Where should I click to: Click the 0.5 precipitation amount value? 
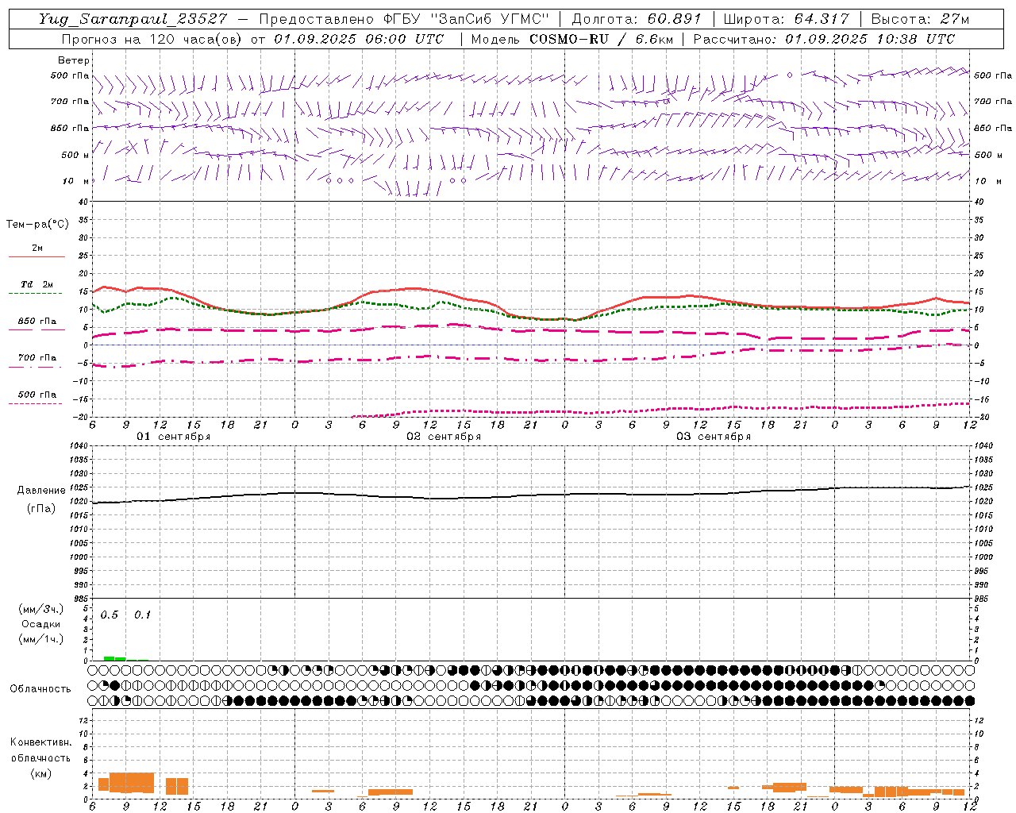(x=110, y=615)
